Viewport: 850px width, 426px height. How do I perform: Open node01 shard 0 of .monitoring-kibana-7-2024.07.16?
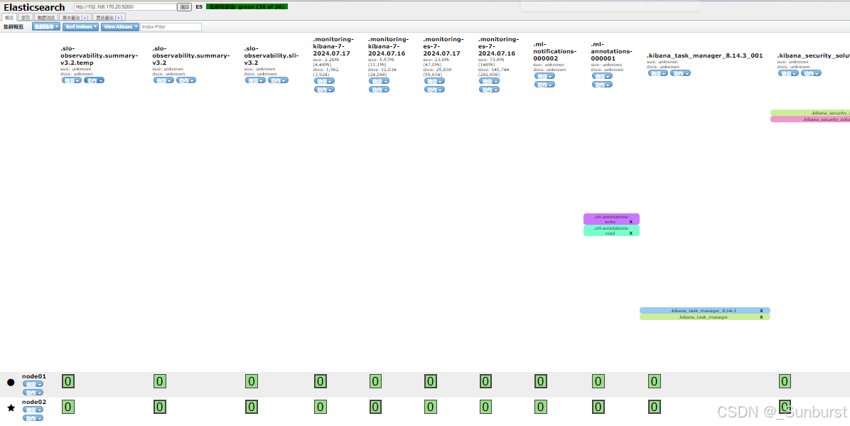click(376, 381)
